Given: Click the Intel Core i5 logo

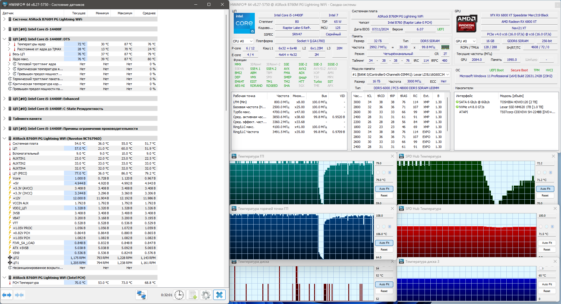Looking at the screenshot, I should (244, 23).
